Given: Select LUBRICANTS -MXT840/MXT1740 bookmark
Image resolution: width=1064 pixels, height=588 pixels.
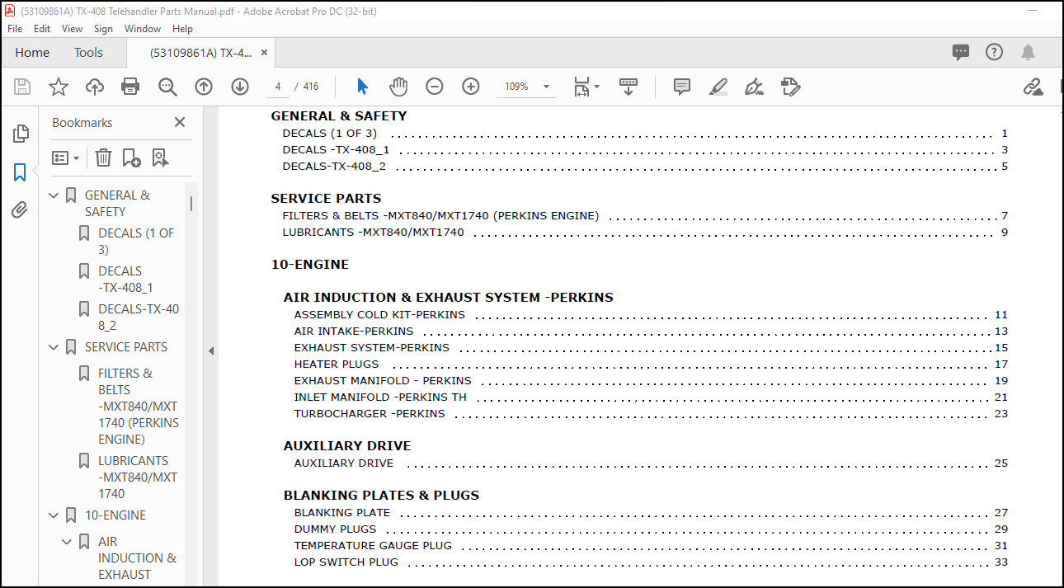Looking at the screenshot, I should tap(138, 477).
